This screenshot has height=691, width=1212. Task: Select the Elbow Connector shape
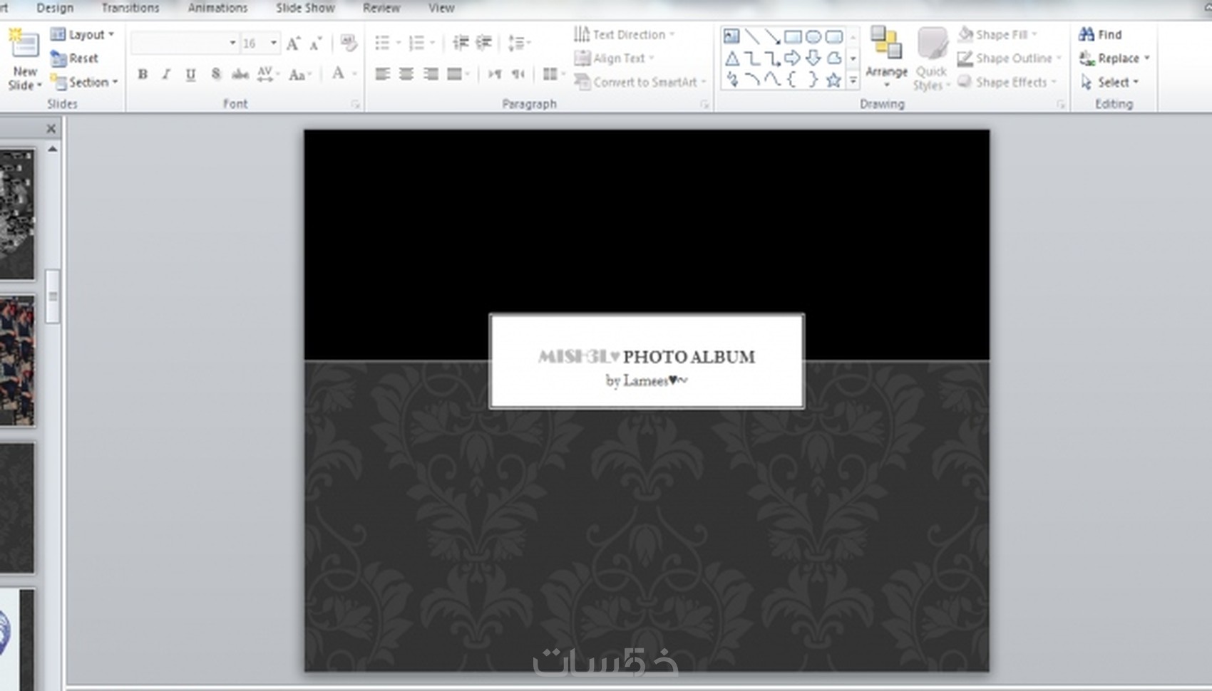[x=751, y=58]
